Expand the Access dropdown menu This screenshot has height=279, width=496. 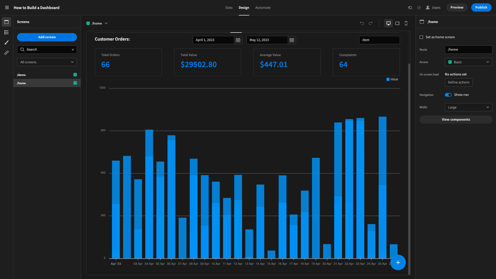pyautogui.click(x=468, y=62)
